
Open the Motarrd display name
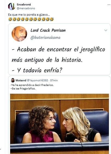21,80
